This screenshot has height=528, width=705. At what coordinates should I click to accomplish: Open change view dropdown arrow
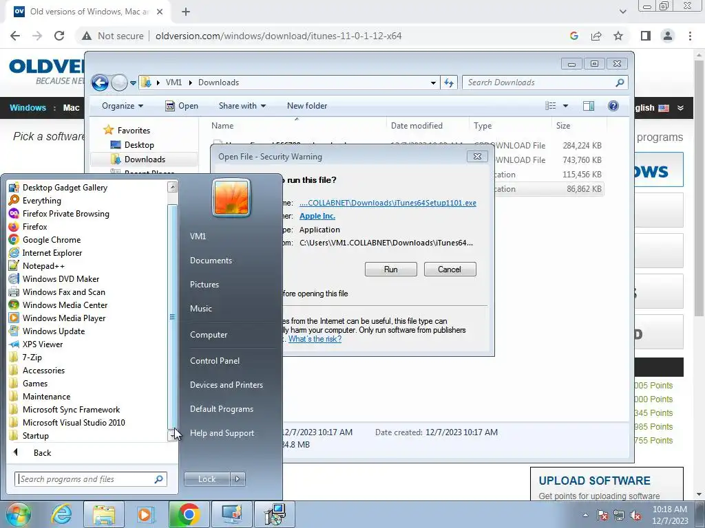[x=565, y=106]
